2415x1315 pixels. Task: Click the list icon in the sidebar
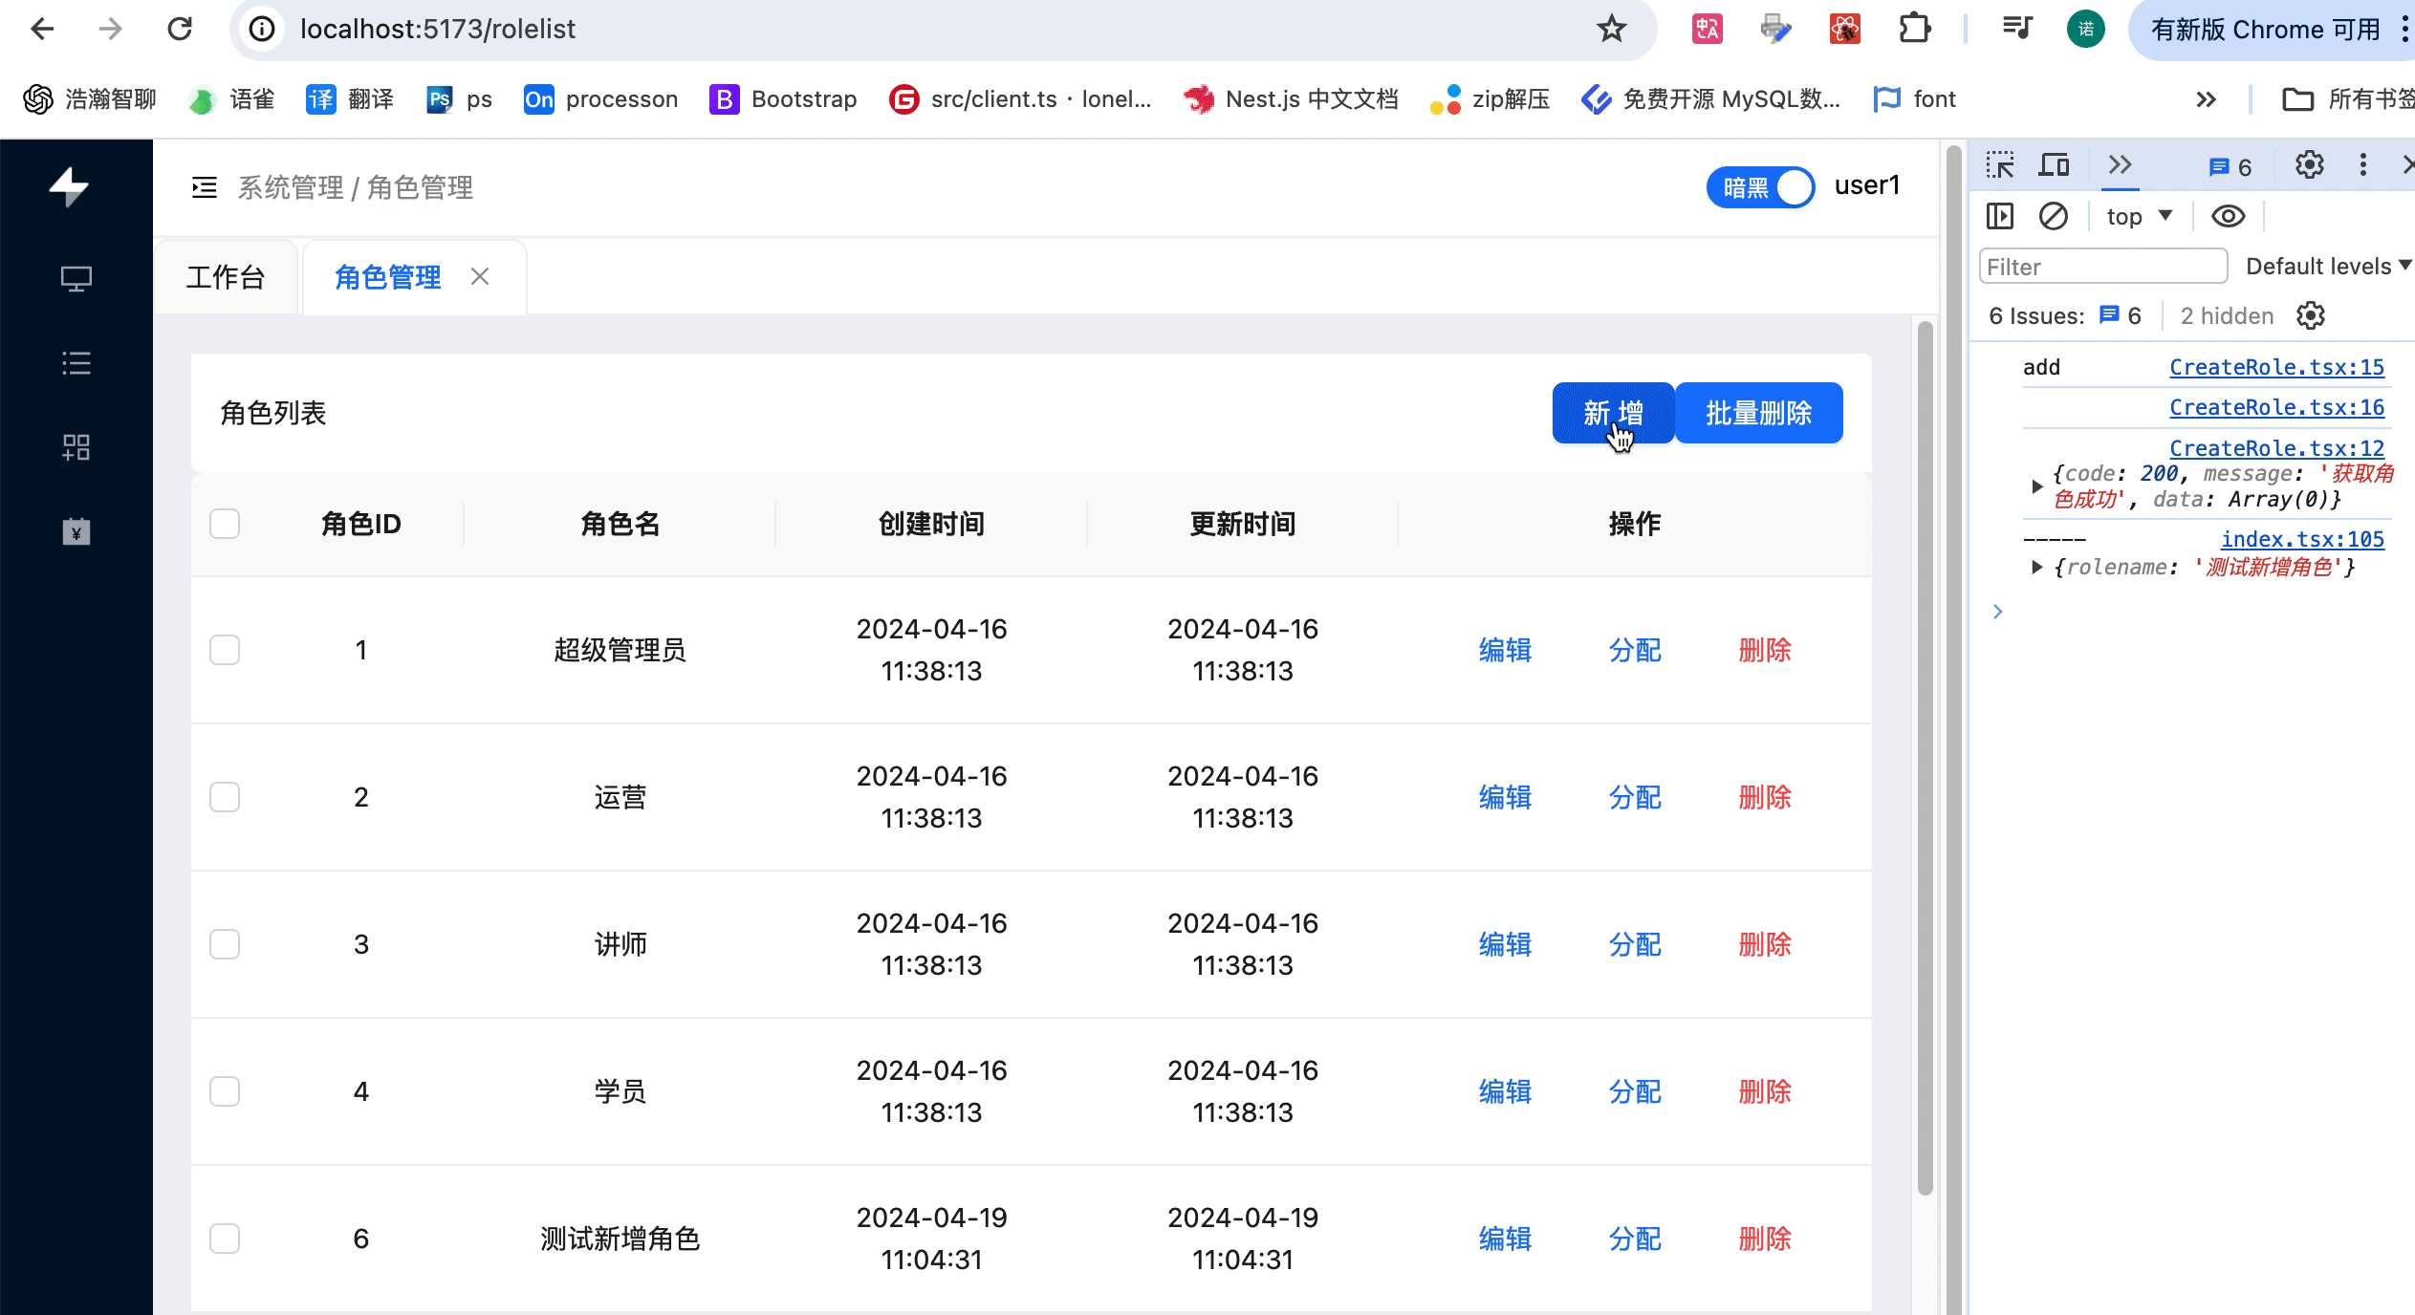tap(76, 363)
